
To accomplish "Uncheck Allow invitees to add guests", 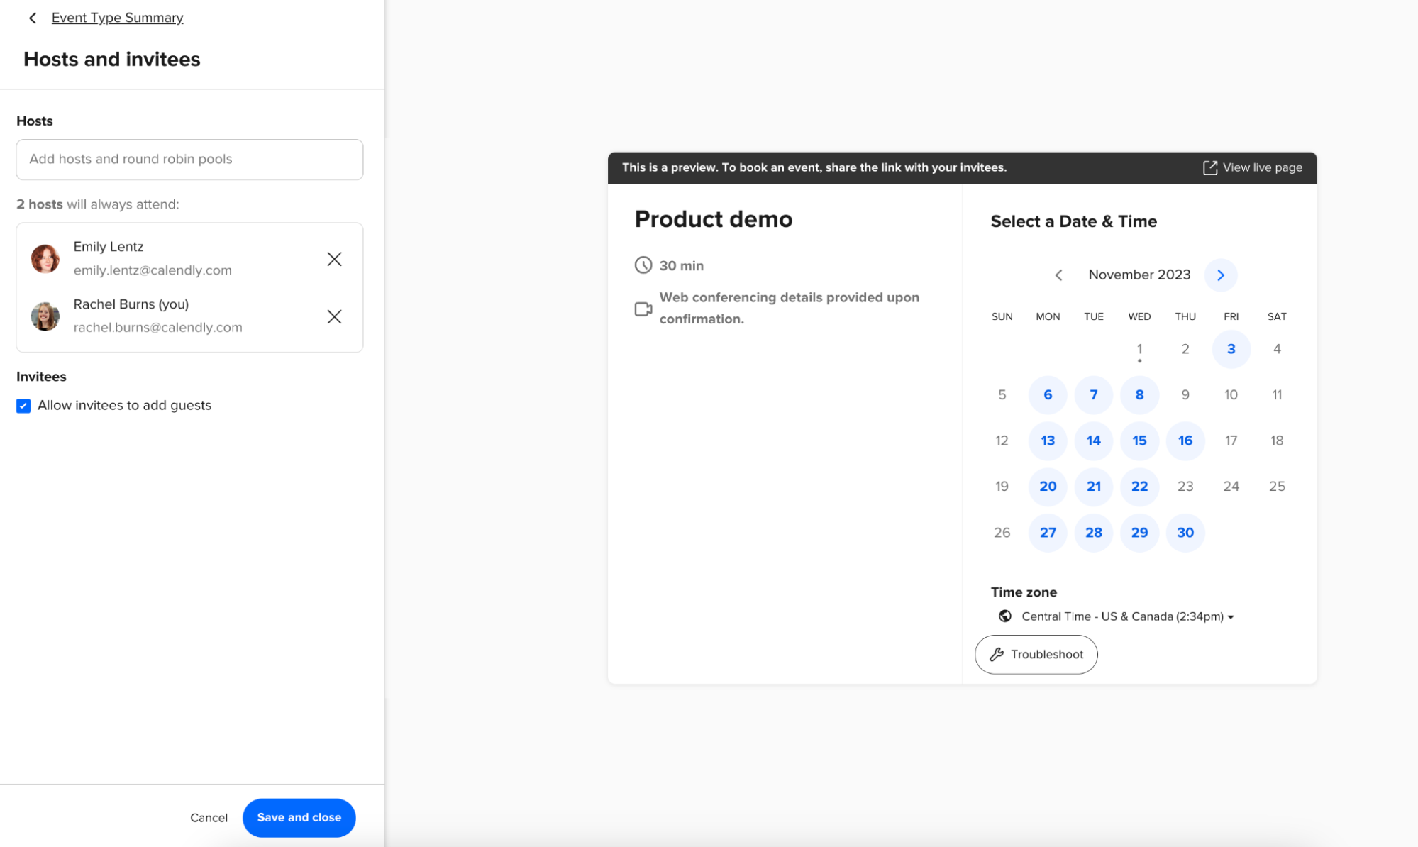I will 23,406.
